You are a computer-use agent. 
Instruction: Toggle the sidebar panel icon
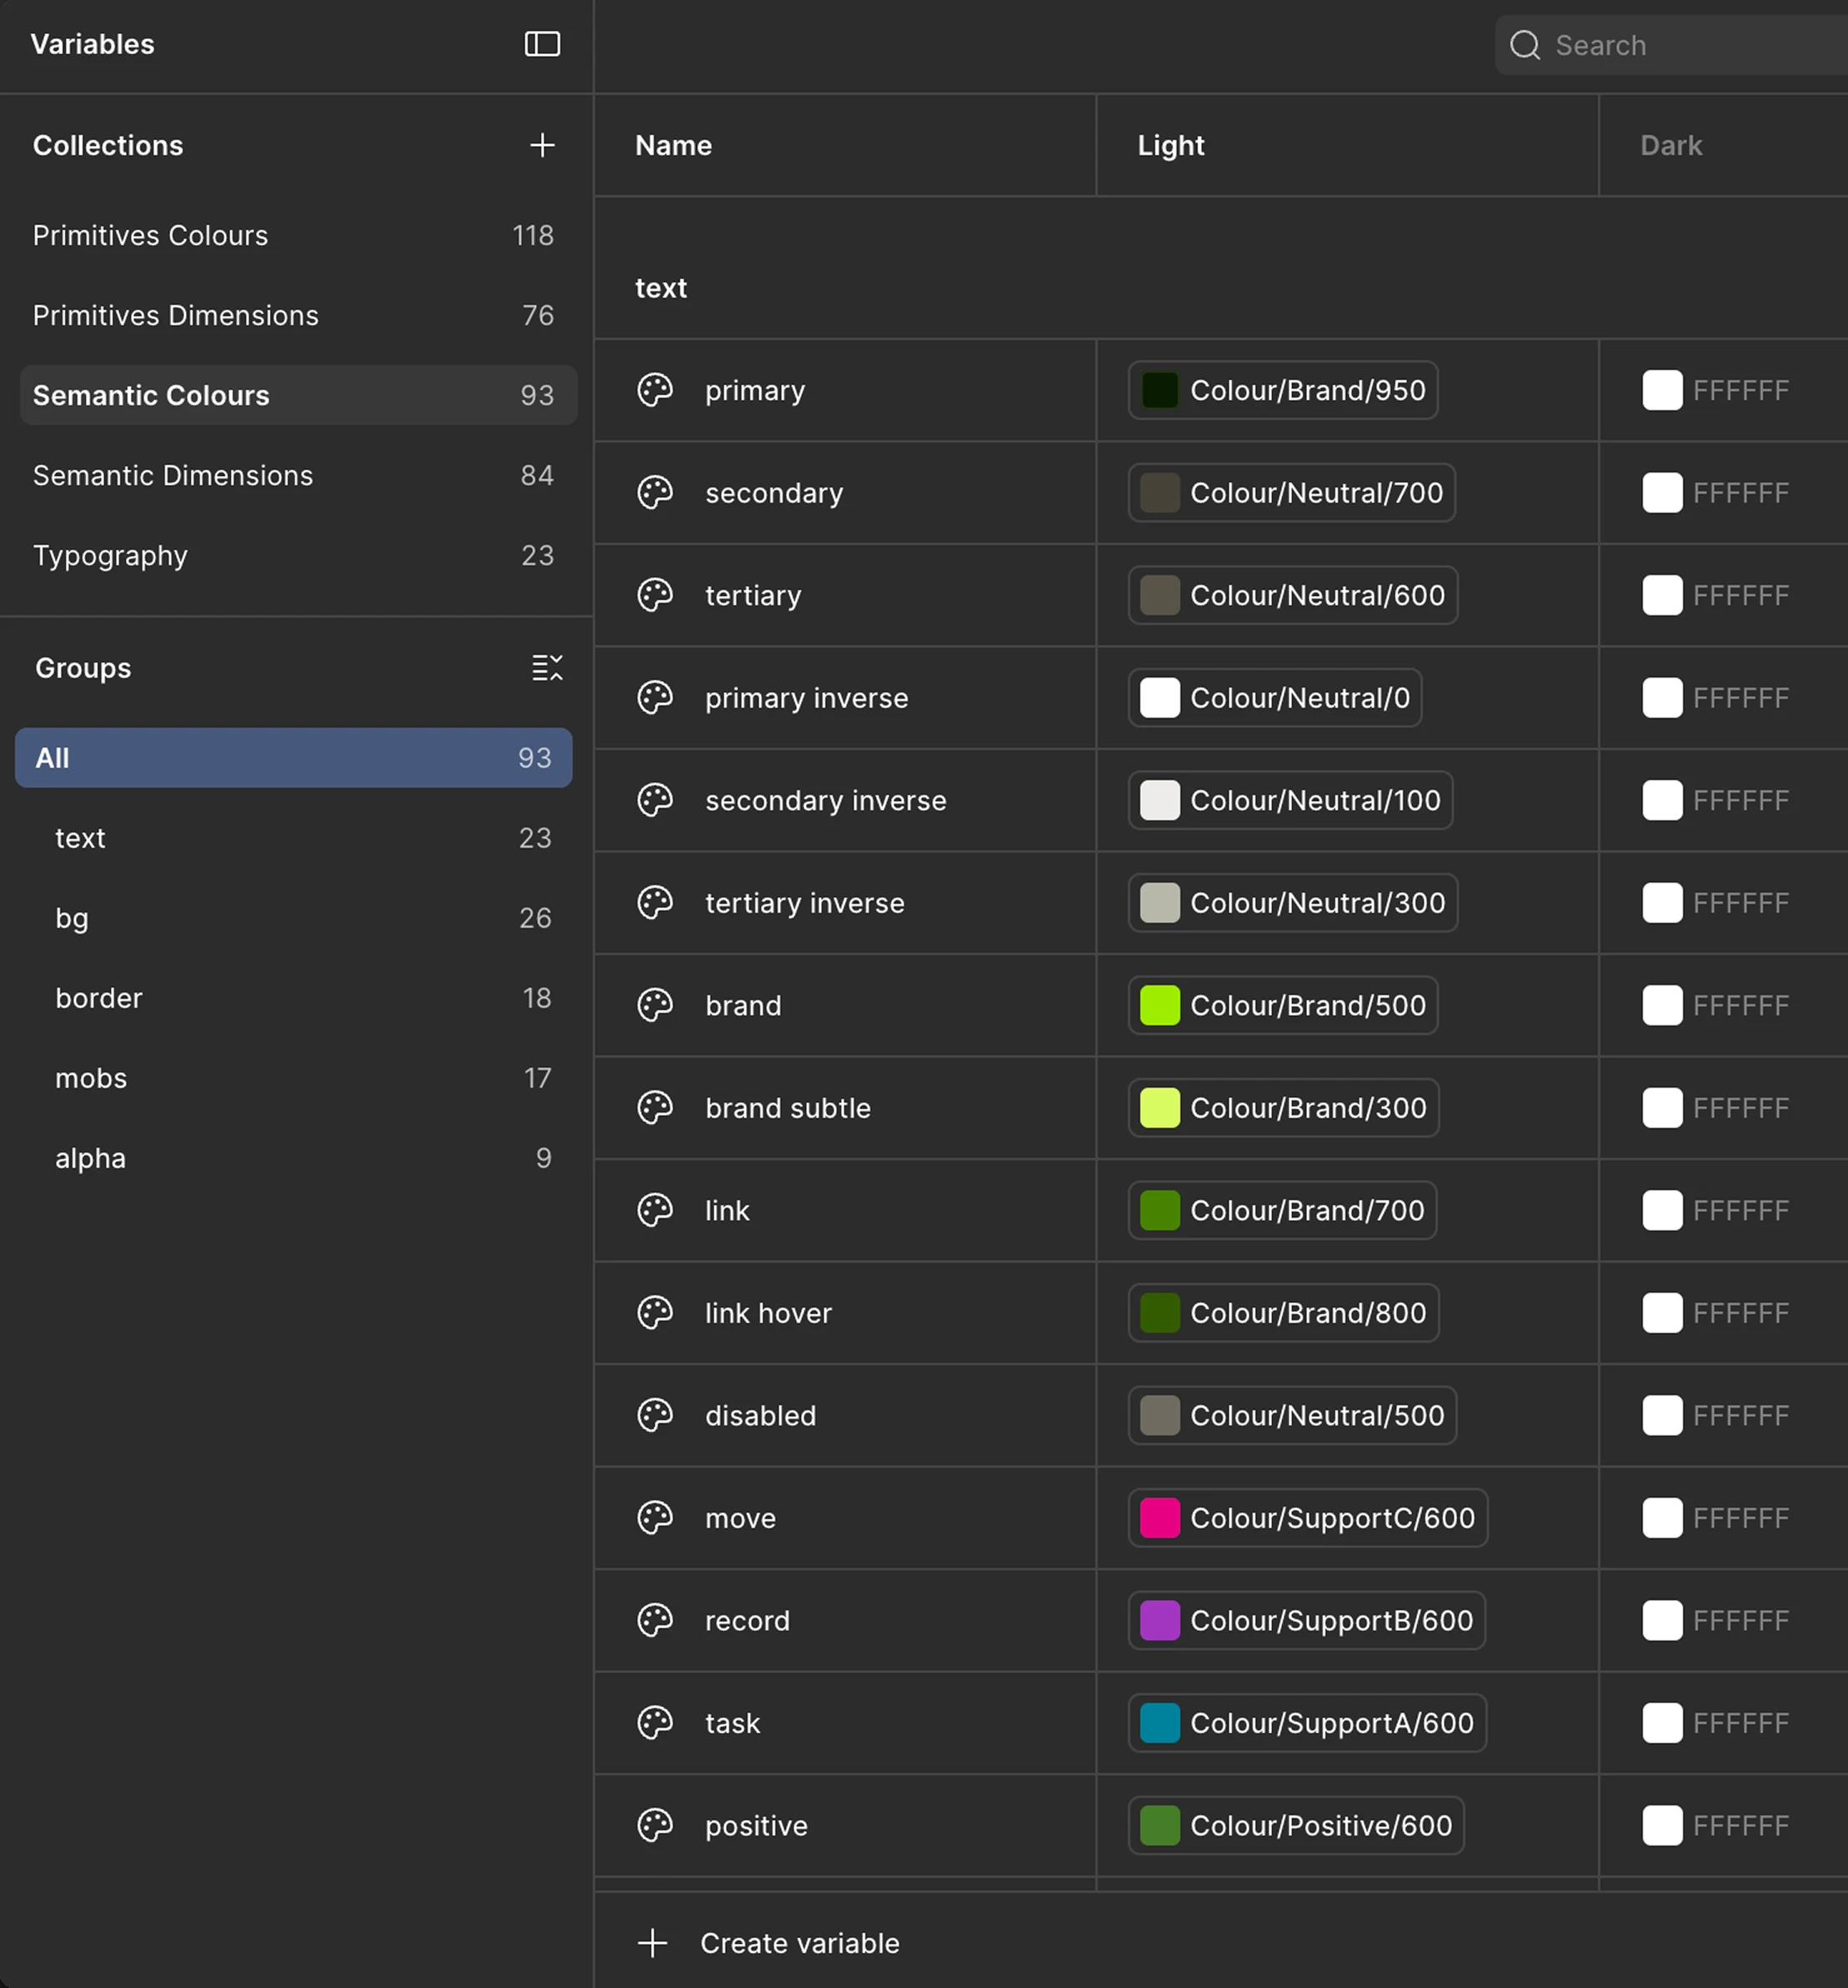click(542, 44)
